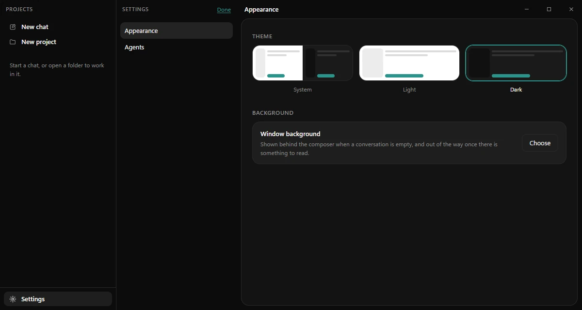This screenshot has height=310, width=582.
Task: Click the Light theme label
Action: click(409, 90)
